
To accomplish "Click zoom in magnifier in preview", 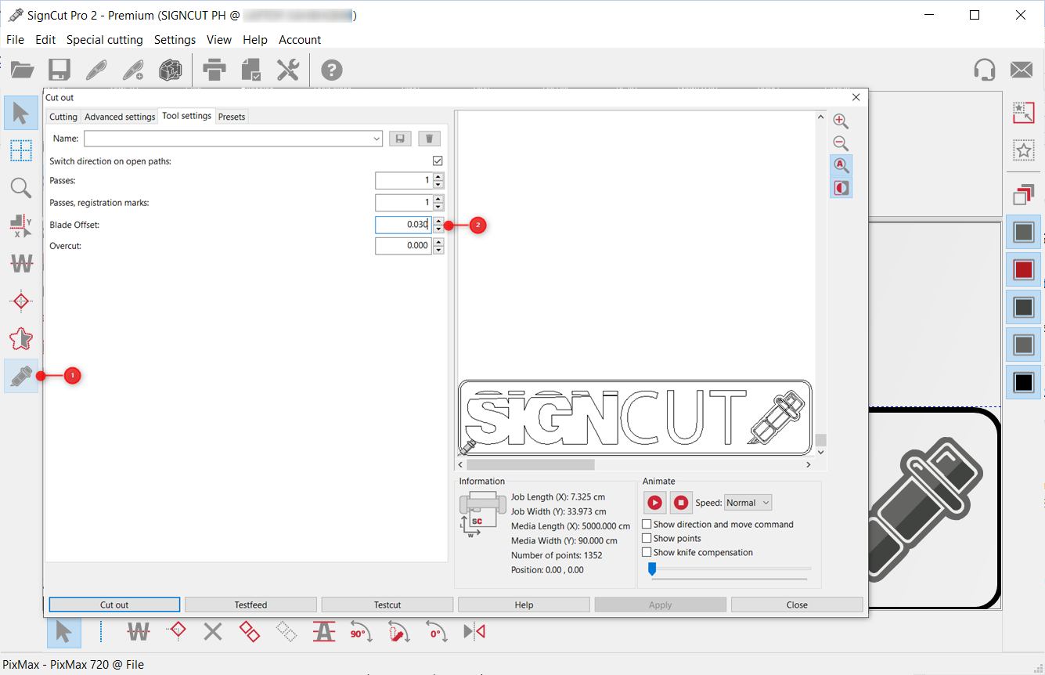I will point(841,121).
